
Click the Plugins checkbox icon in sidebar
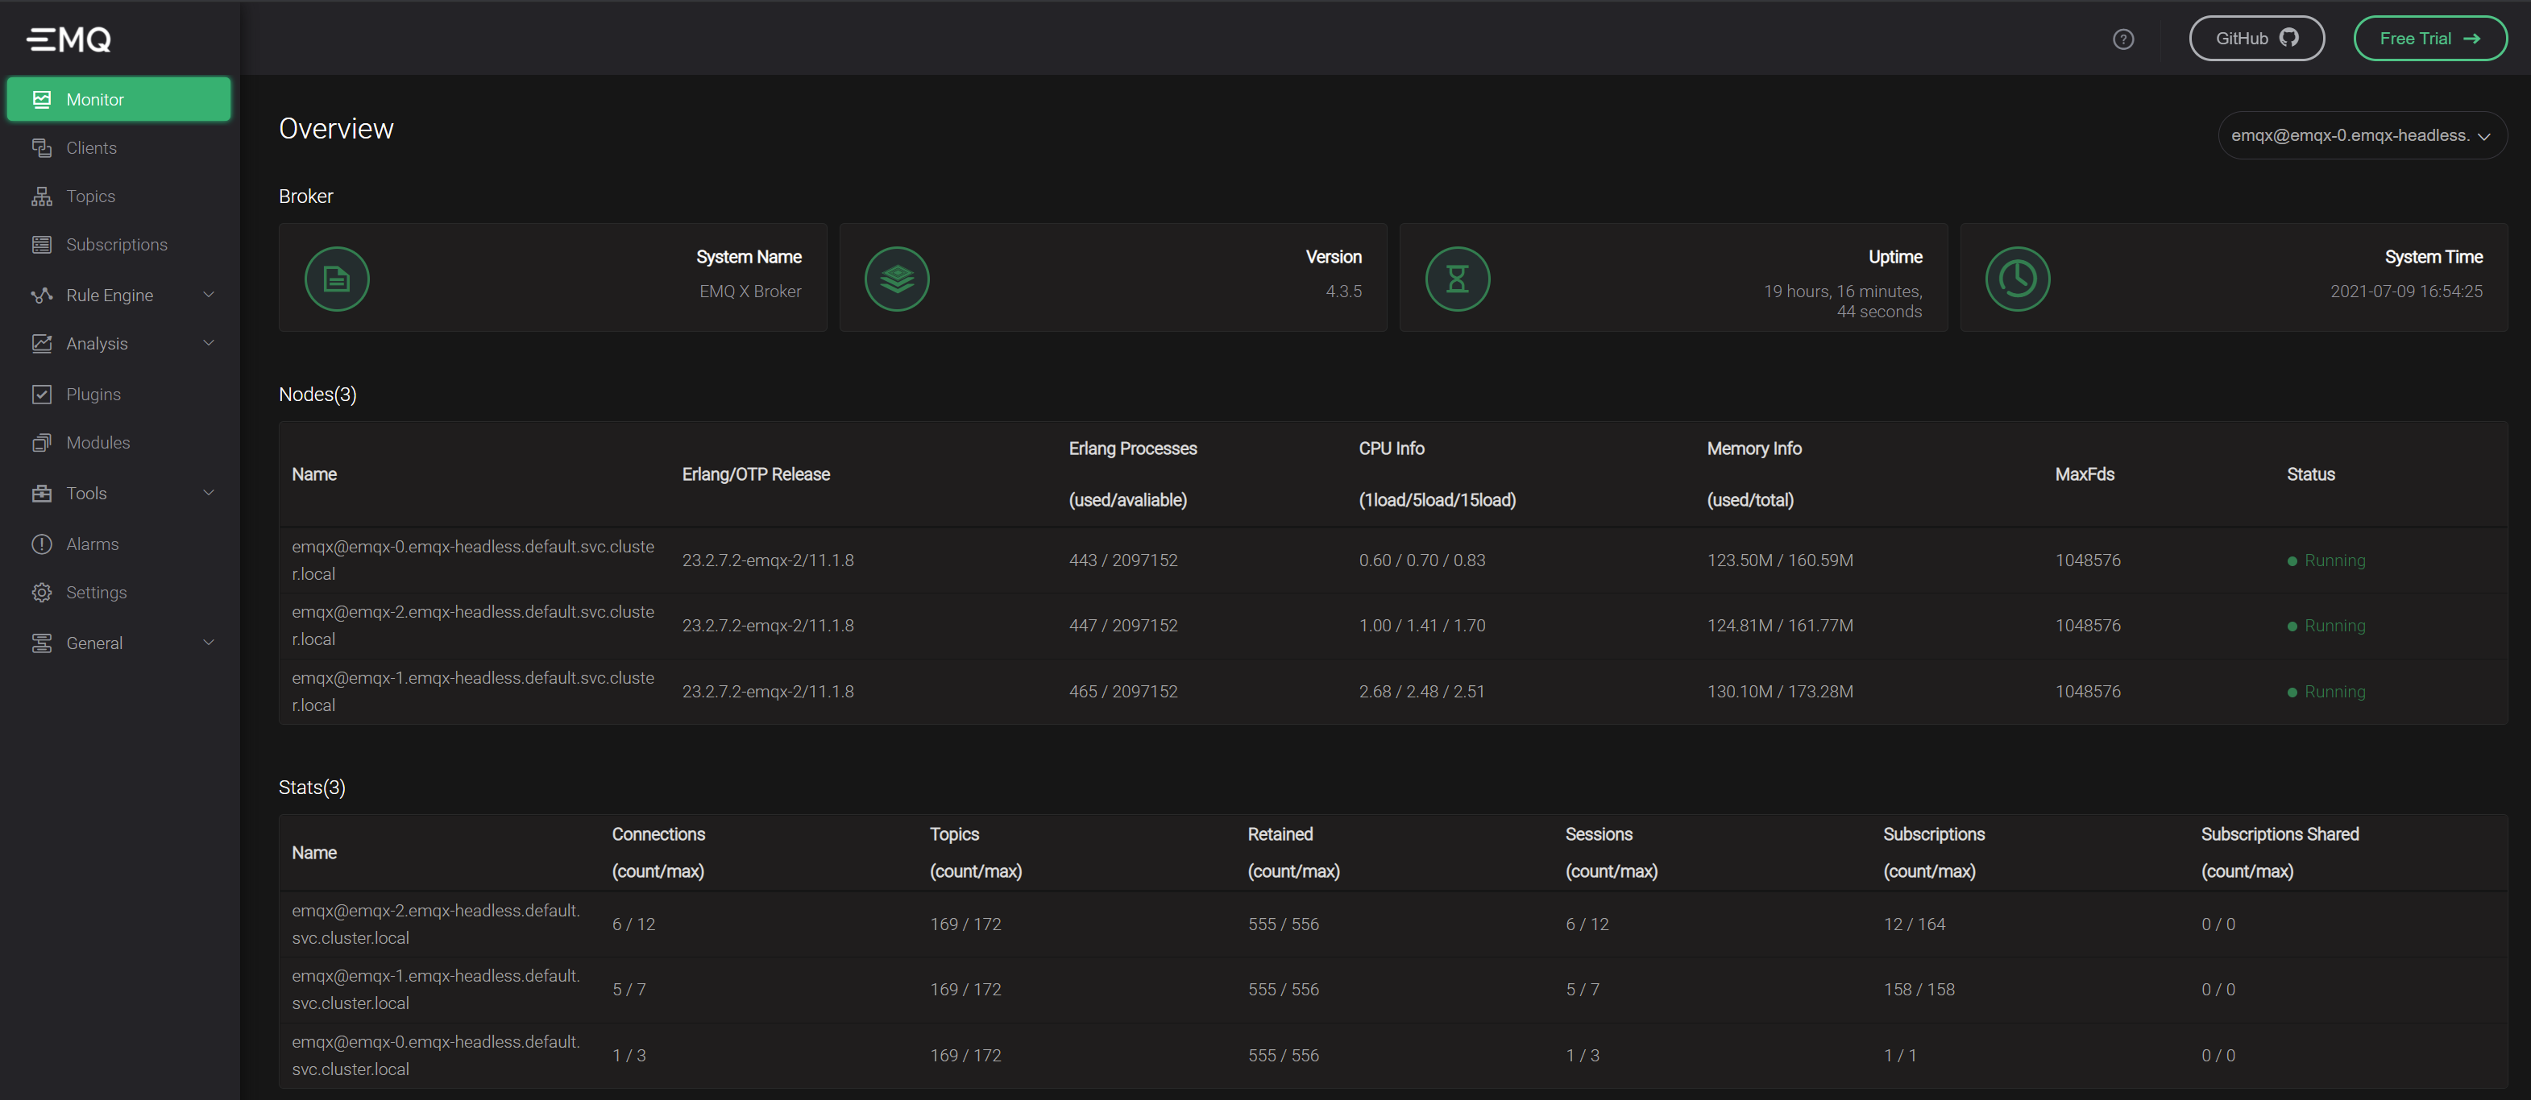tap(41, 395)
